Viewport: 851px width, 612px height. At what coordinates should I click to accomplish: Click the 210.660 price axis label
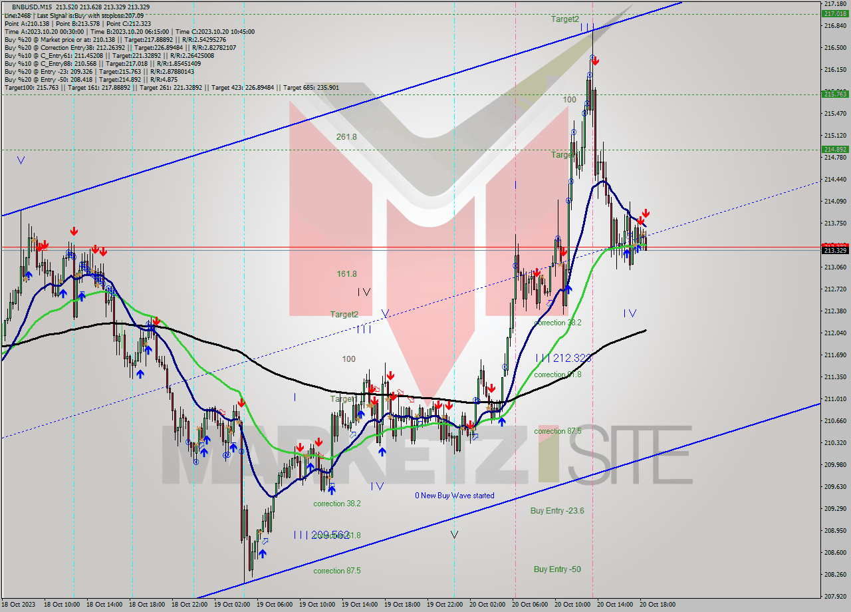[x=834, y=421]
